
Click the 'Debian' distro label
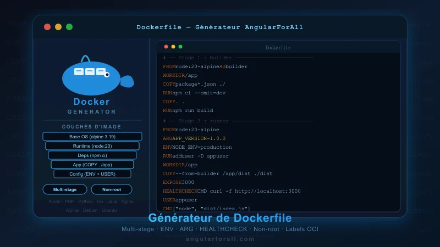click(90, 210)
